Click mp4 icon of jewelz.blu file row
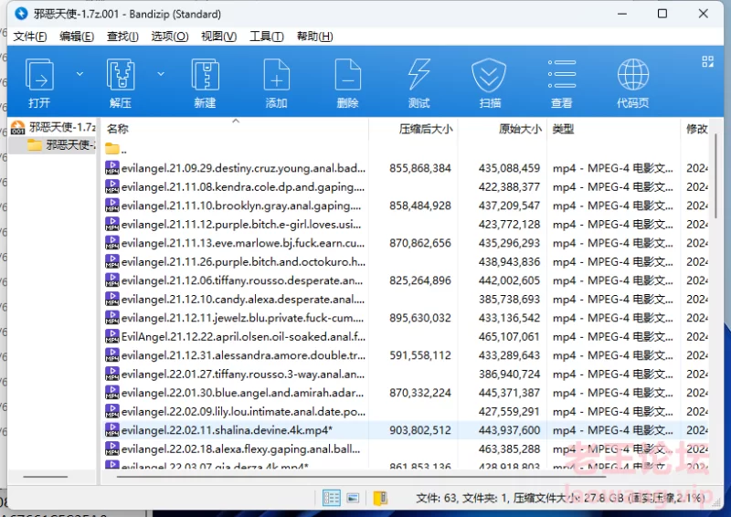Image resolution: width=731 pixels, height=517 pixels. (x=112, y=318)
